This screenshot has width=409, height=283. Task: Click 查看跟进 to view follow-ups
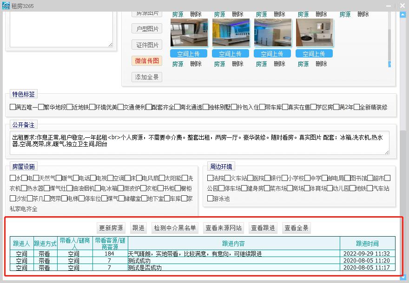[263, 228]
